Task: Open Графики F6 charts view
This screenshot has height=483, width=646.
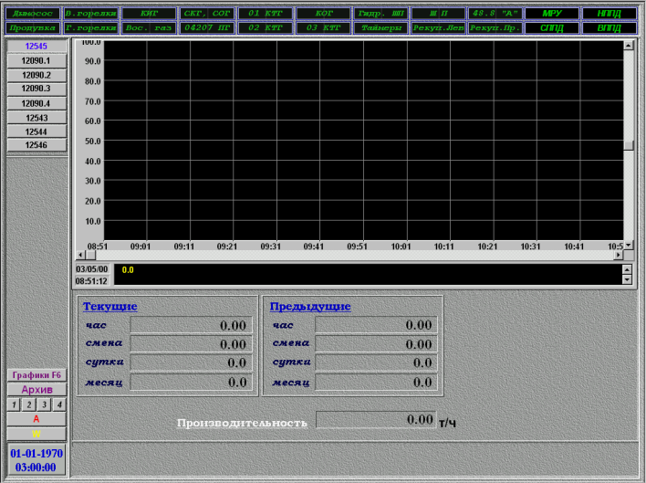Action: (x=36, y=374)
